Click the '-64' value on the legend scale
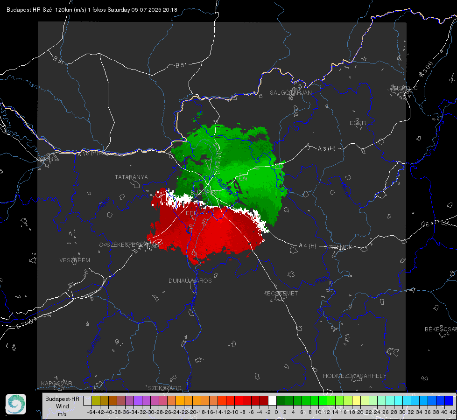 coord(91,412)
